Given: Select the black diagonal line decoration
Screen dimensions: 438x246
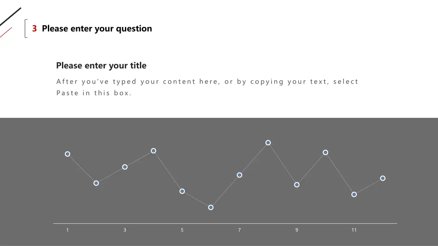Looking at the screenshot, I should [10, 17].
